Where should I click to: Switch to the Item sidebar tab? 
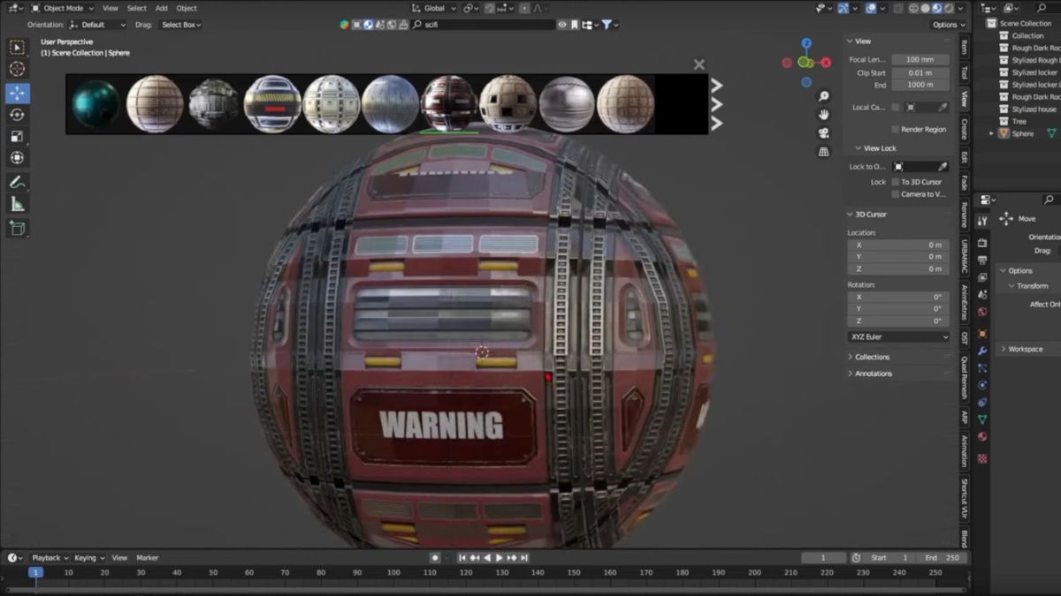964,47
